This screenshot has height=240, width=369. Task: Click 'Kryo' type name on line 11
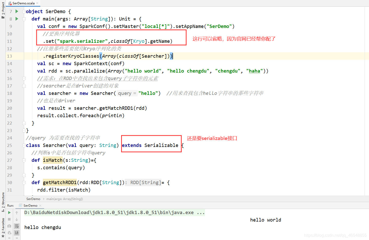click(139, 41)
